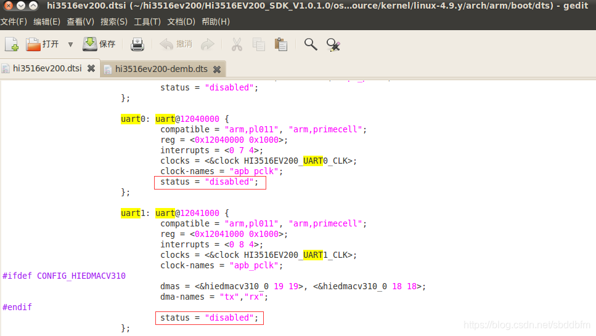
Task: Paste clipboard using paste icon
Action: pos(281,44)
